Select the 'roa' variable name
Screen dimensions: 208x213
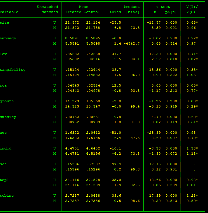pyautogui.click(x=3, y=86)
